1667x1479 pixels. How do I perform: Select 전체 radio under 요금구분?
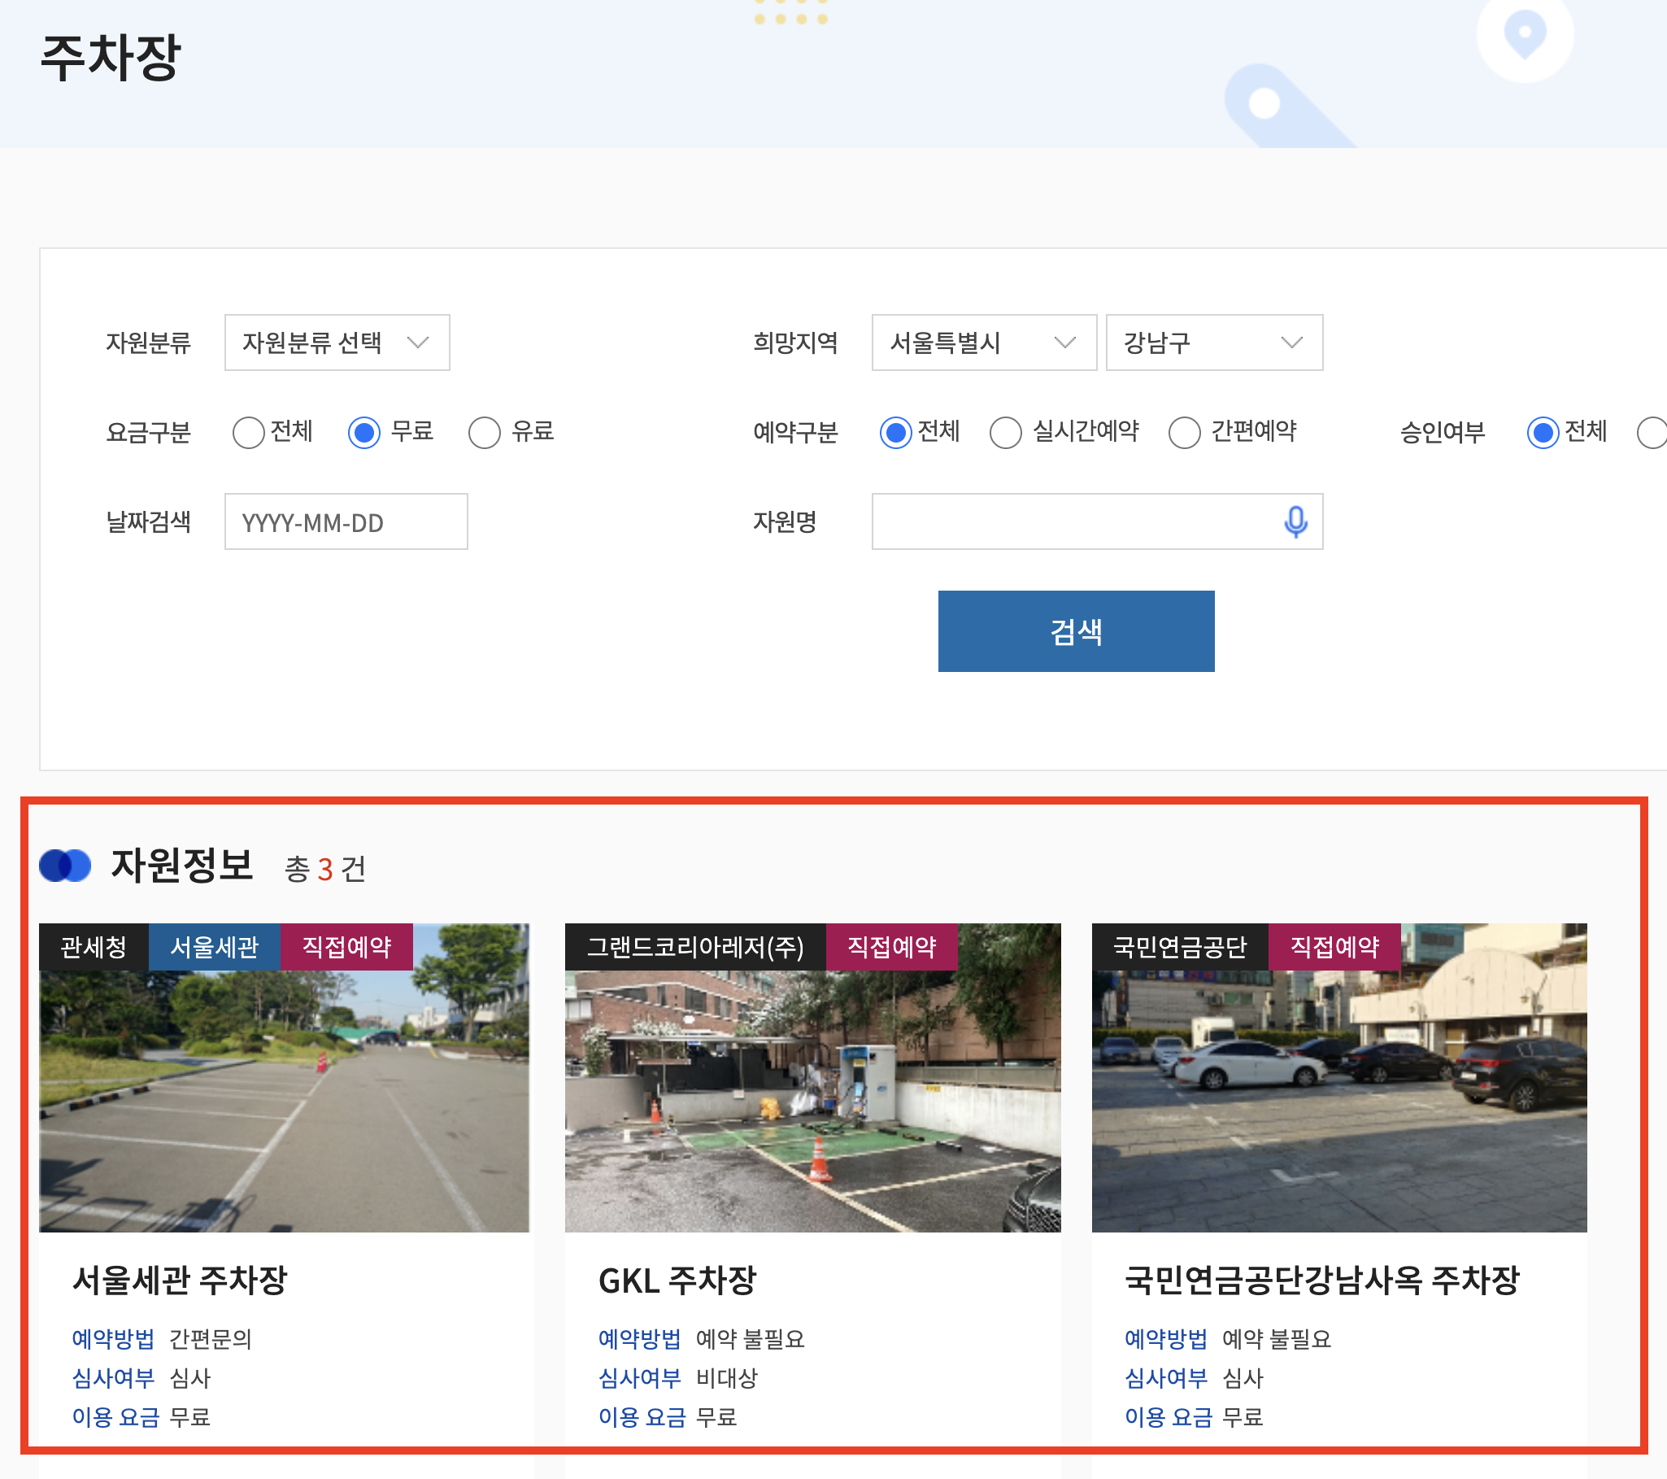[249, 432]
